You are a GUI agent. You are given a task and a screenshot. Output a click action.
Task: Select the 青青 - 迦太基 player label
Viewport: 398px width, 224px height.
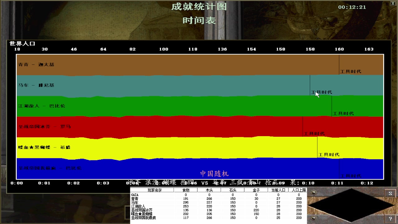click(x=36, y=64)
